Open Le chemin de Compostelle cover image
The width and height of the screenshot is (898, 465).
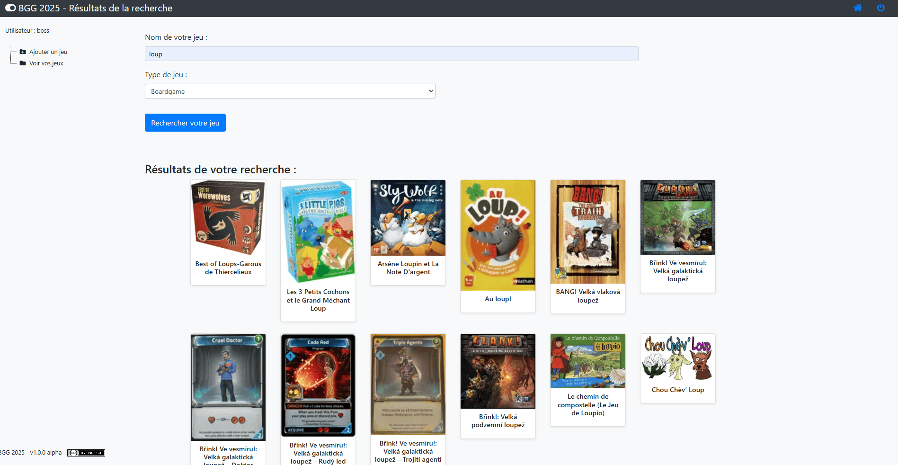pyautogui.click(x=588, y=361)
